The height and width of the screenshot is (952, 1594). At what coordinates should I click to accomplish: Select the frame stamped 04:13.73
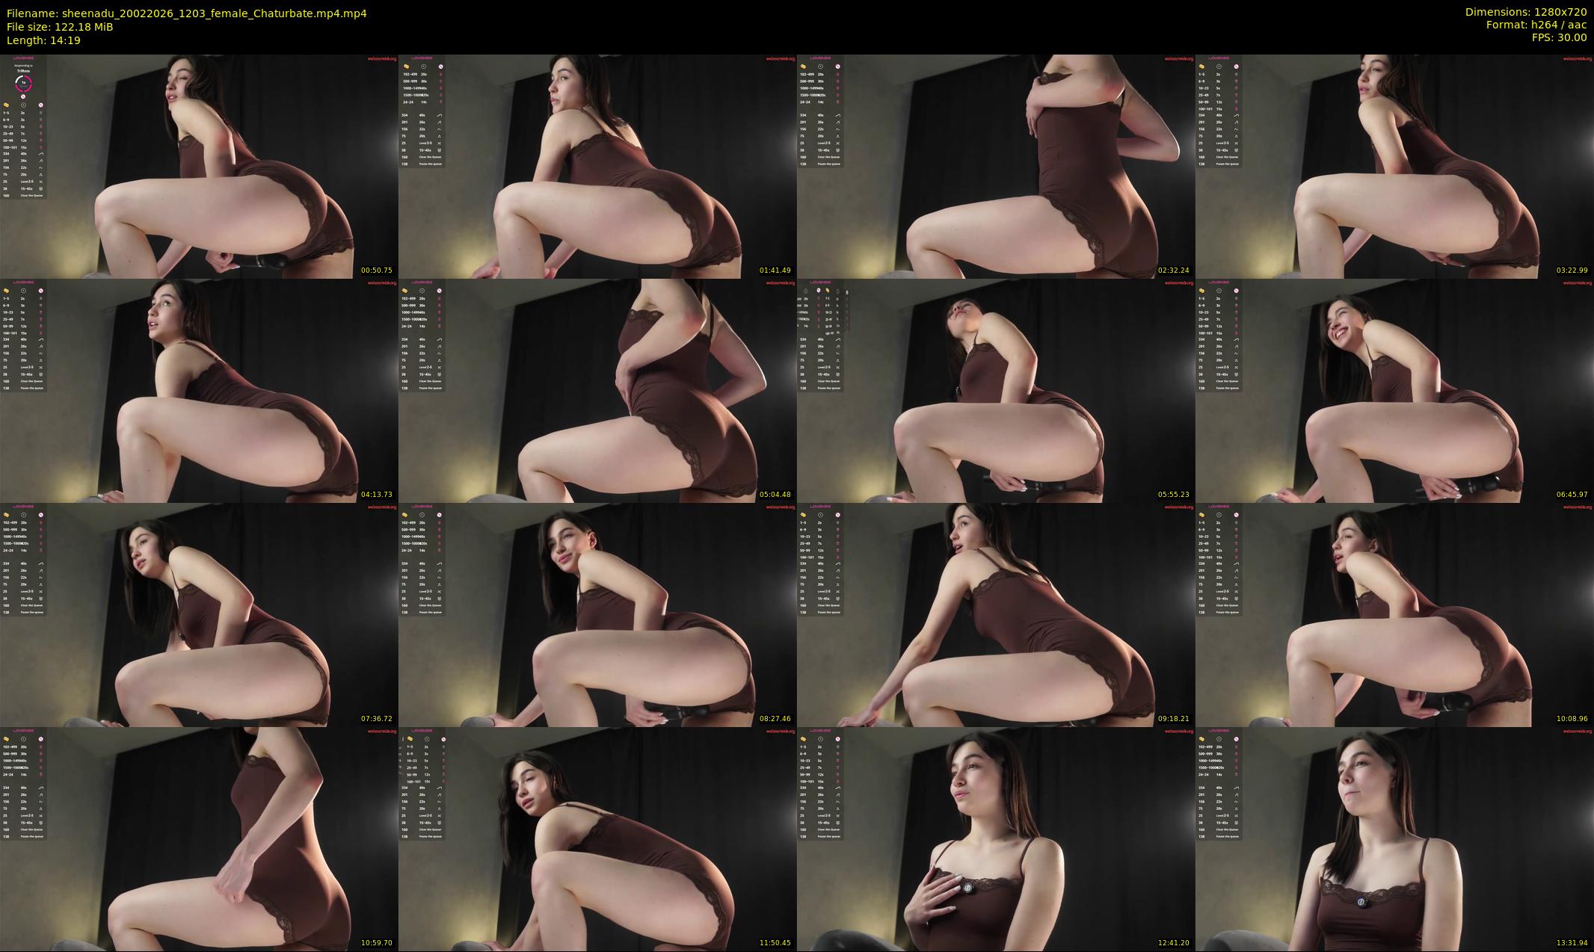coord(199,390)
